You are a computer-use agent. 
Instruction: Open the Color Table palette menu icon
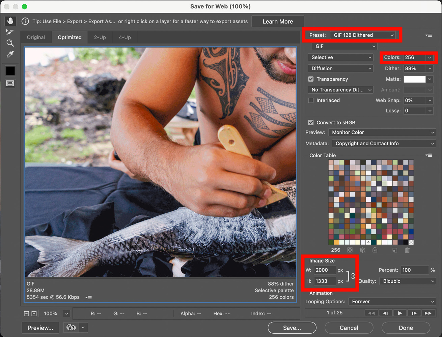(x=429, y=155)
